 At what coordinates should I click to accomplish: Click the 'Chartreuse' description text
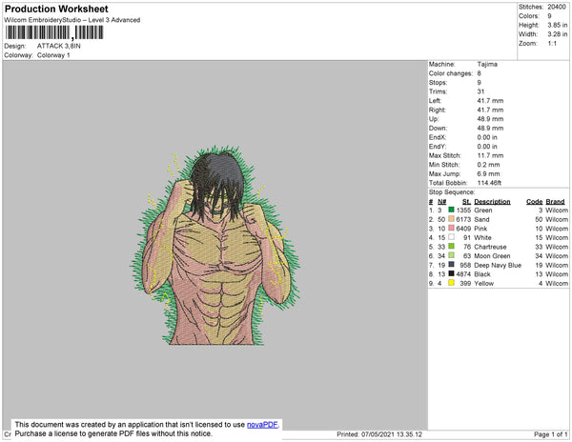490,247
